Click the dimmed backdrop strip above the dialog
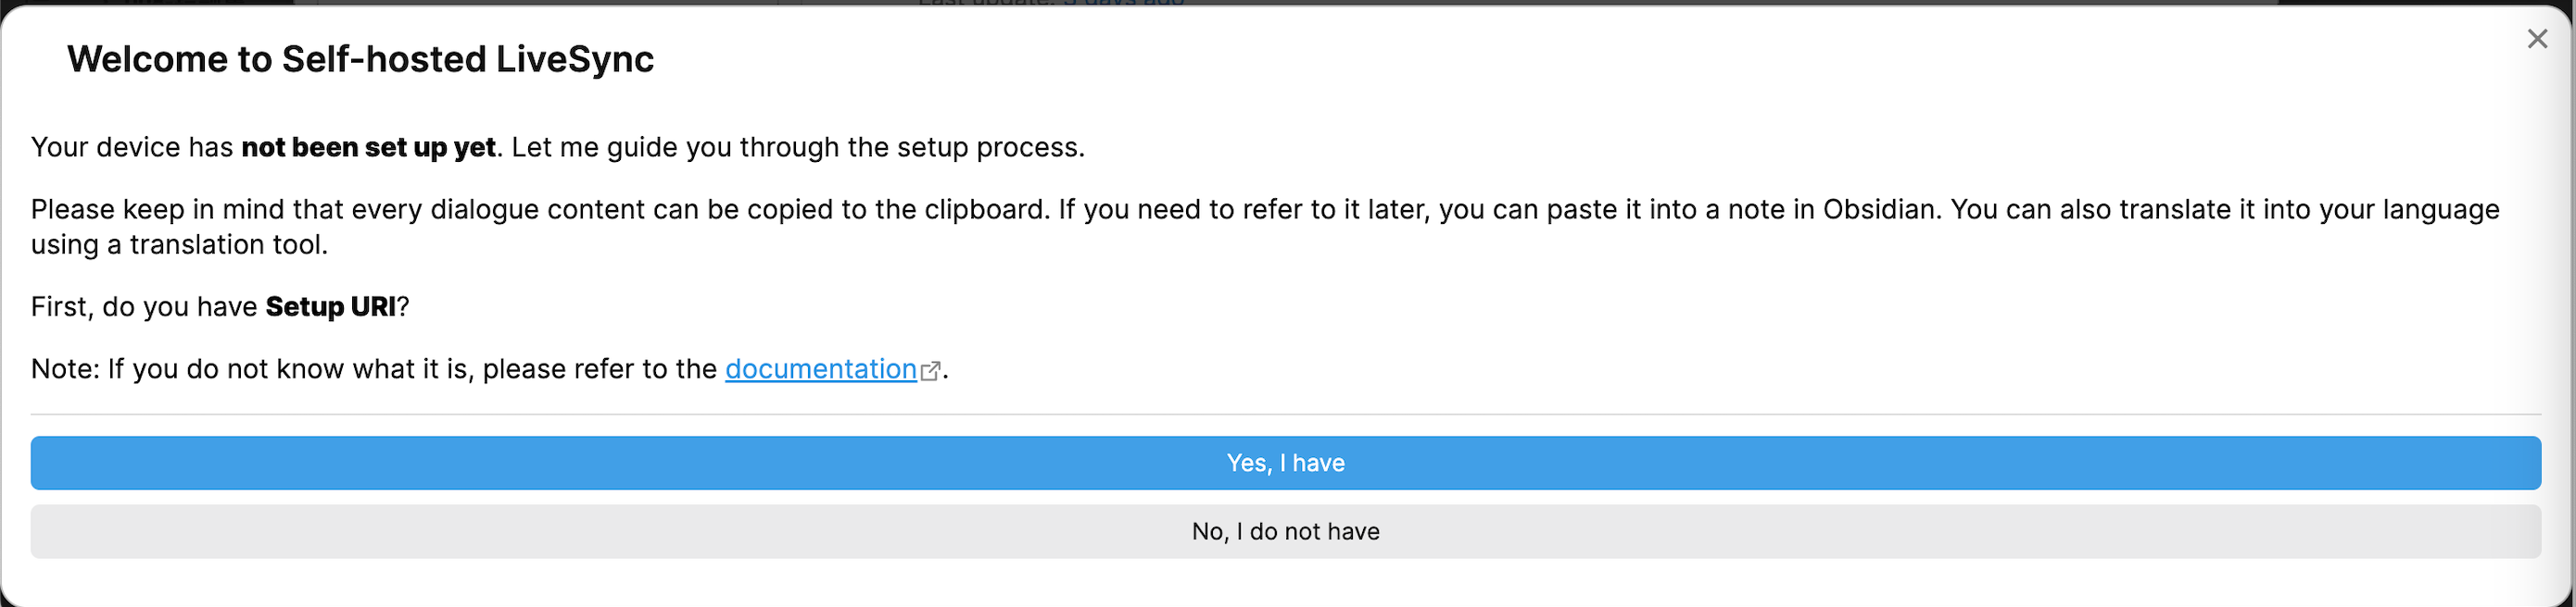The height and width of the screenshot is (607, 2576). coord(1288,3)
